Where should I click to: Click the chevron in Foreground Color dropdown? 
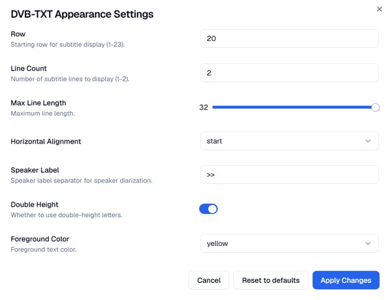[367, 243]
